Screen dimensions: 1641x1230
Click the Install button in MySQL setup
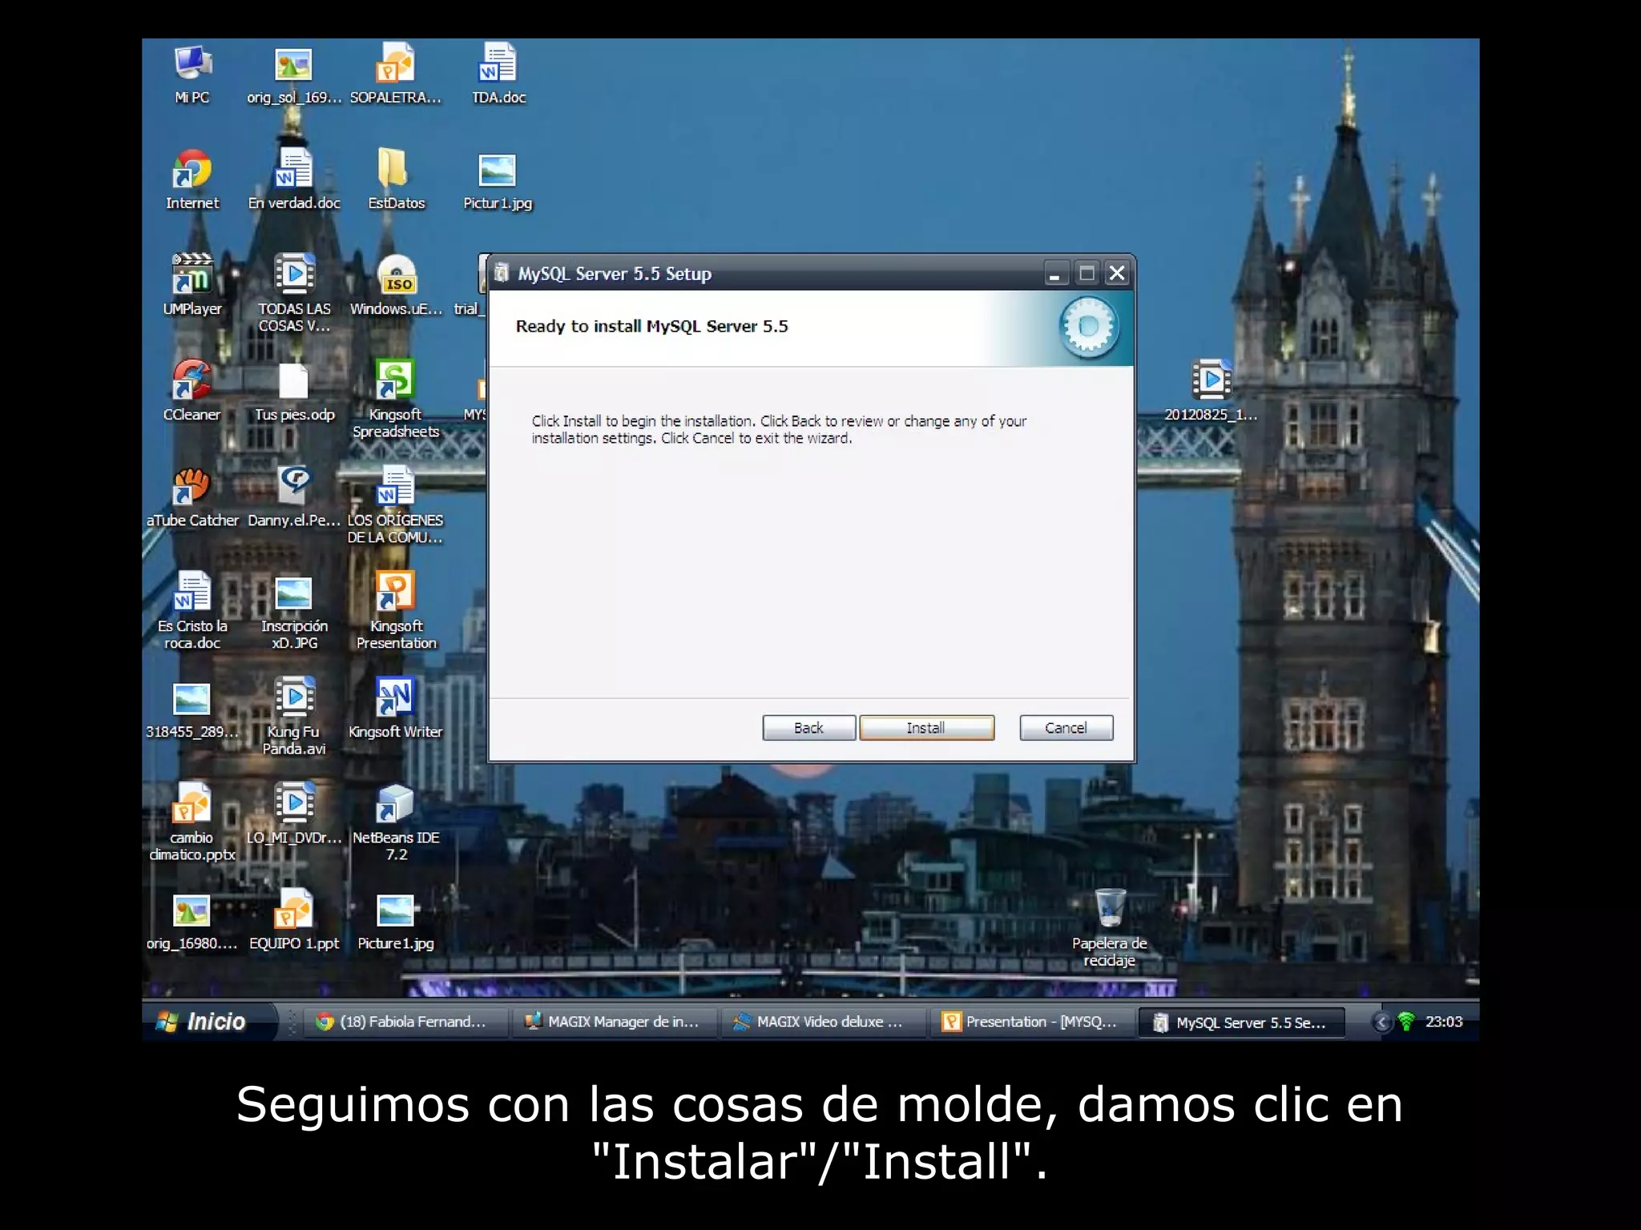coord(926,727)
